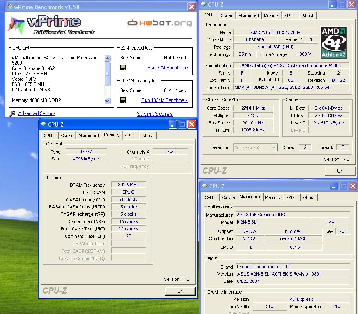Screen dimensions: 358x314
Task: Open About tab in processor CPU-Z window
Action: click(307, 16)
